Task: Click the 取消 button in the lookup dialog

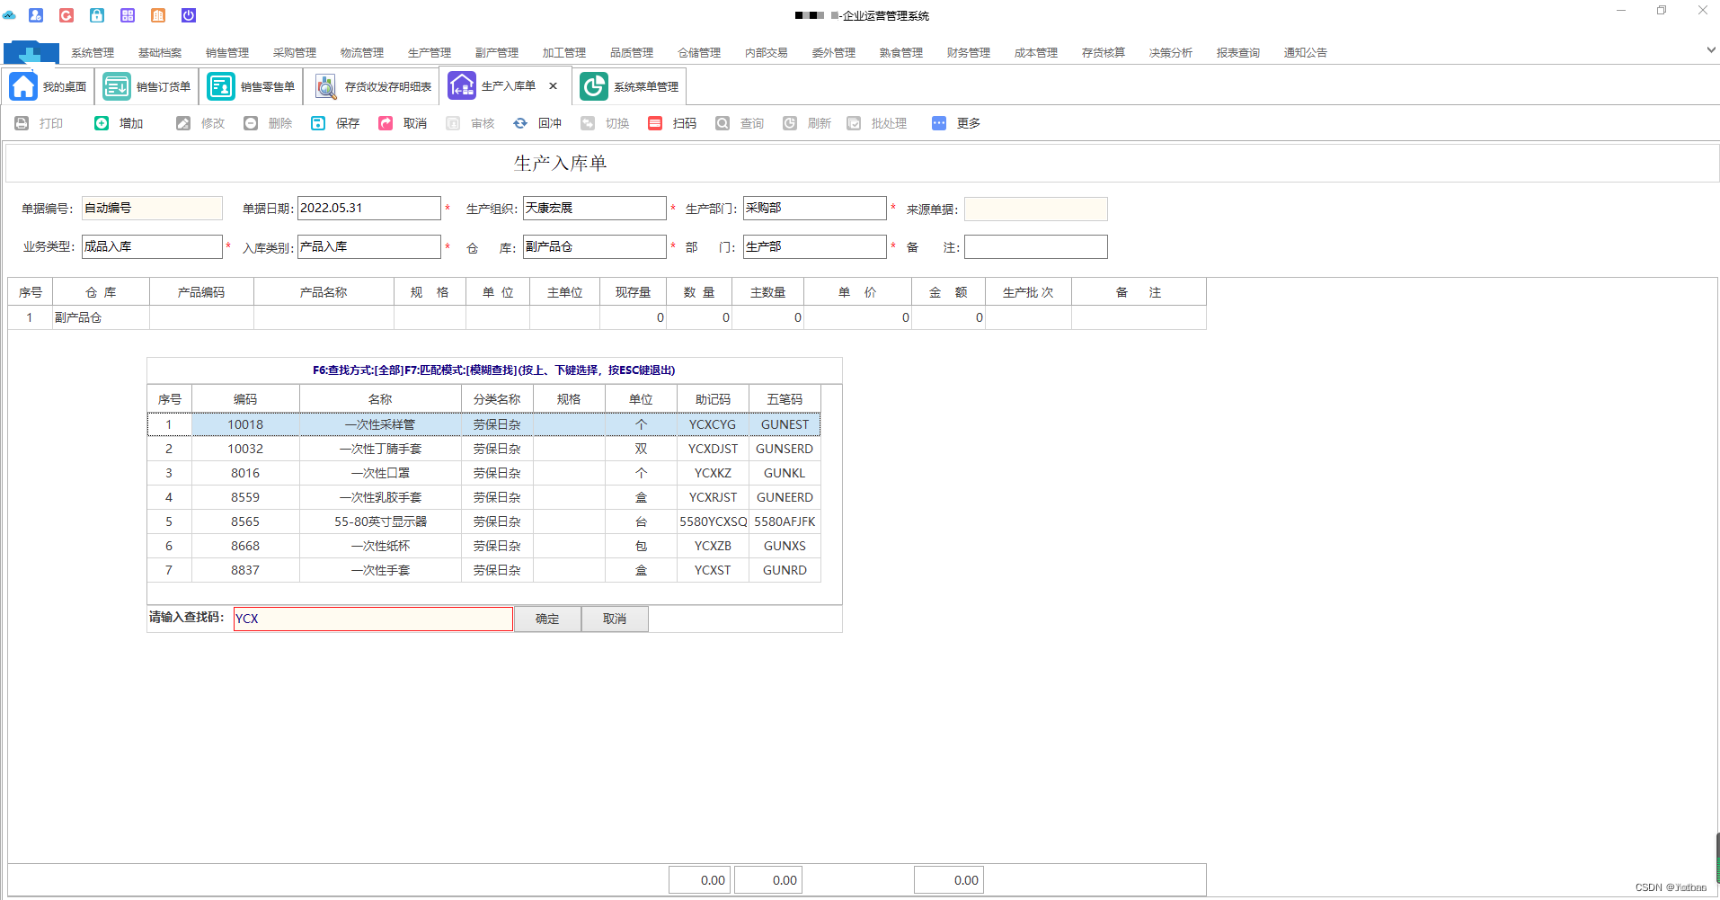Action: pyautogui.click(x=615, y=619)
